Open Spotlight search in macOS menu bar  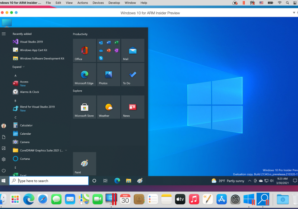coord(287,3)
